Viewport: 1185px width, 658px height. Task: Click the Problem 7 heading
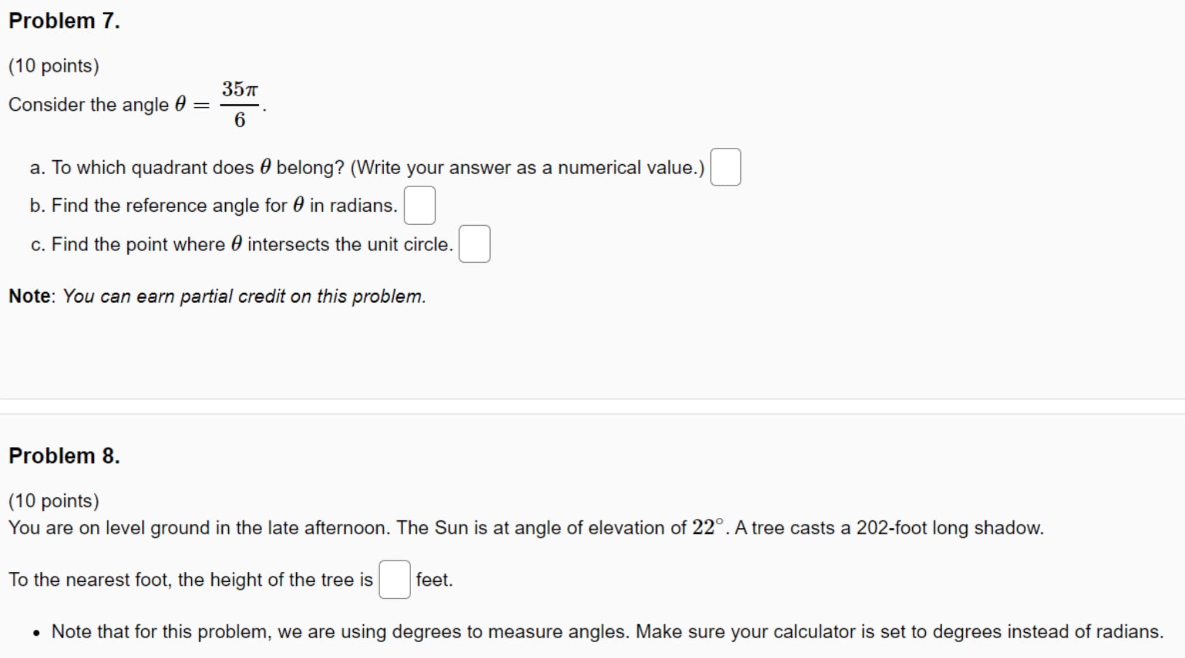click(64, 21)
